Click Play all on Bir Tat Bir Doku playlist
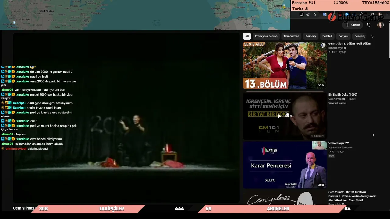The width and height of the screenshot is (390, 219). [285, 116]
